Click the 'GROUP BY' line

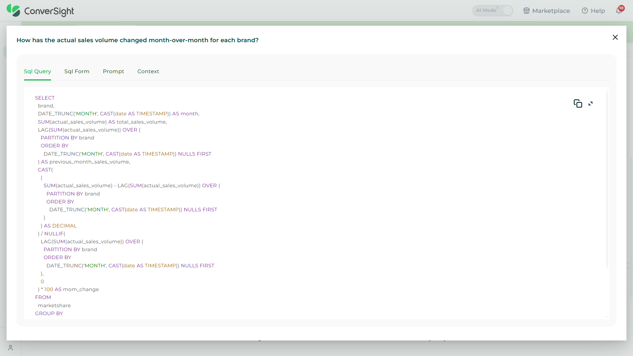click(49, 313)
